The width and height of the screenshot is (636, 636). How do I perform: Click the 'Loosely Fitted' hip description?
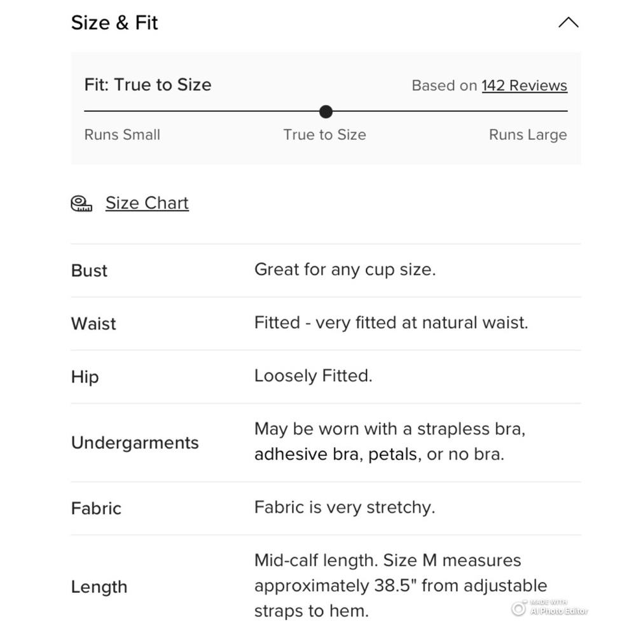[x=313, y=376]
